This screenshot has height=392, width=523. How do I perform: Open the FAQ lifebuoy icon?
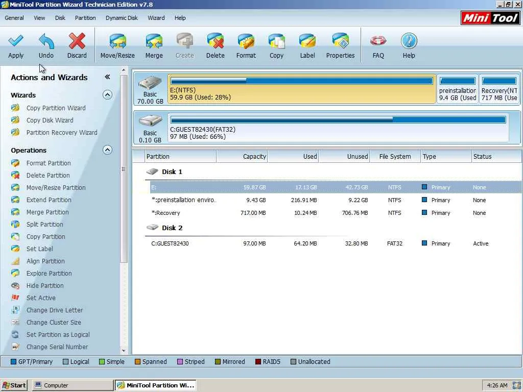click(378, 41)
